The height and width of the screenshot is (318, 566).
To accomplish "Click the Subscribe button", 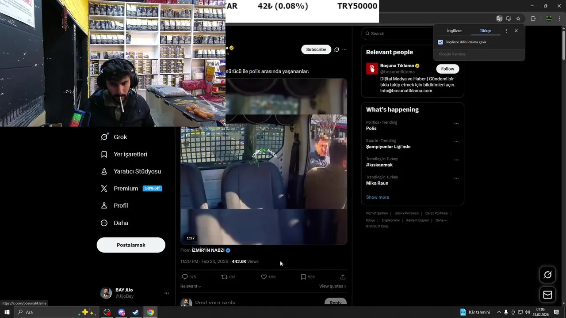I will point(316,49).
